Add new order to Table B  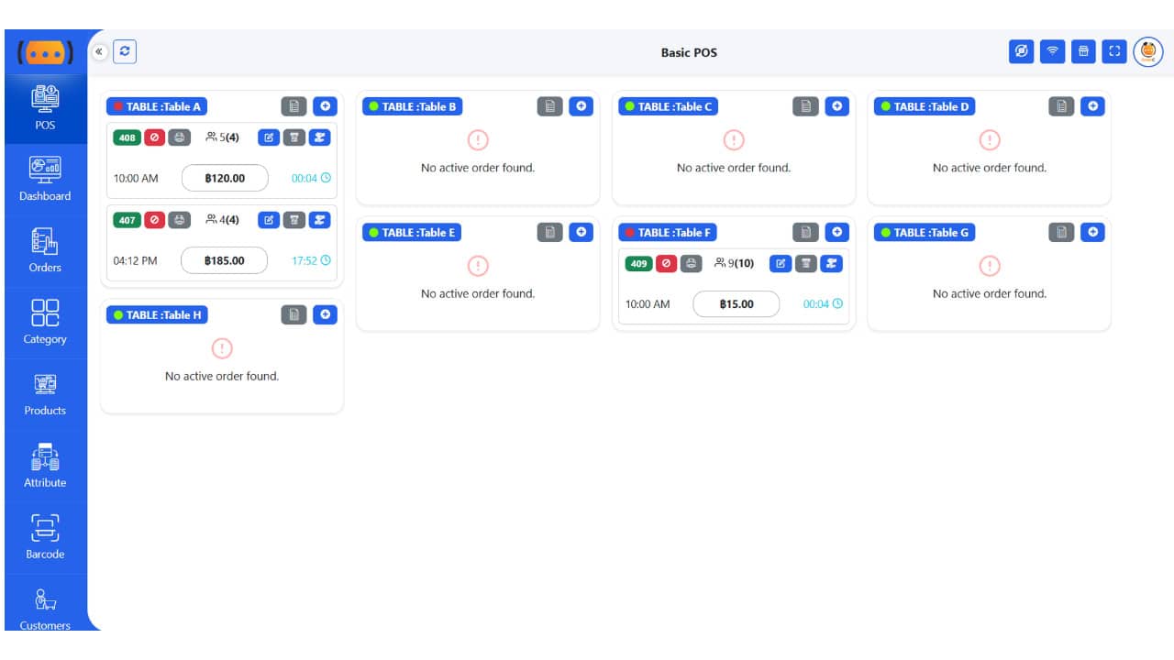click(x=581, y=106)
